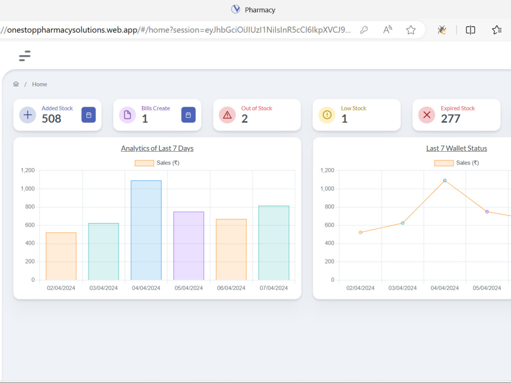Click the Last 7 Wallet Status title
Screen dimensions: 511x383
coord(456,149)
